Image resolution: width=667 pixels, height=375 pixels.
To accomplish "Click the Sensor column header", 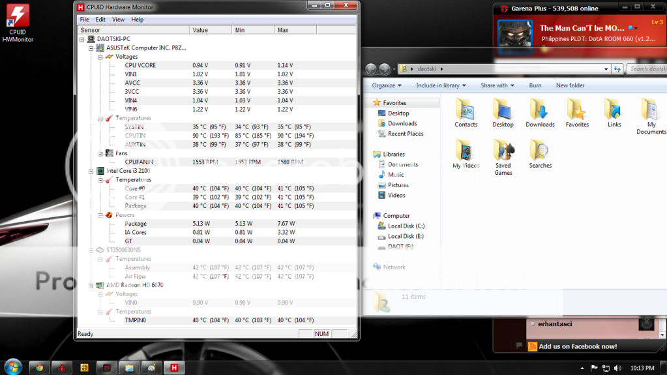I will coord(134,30).
